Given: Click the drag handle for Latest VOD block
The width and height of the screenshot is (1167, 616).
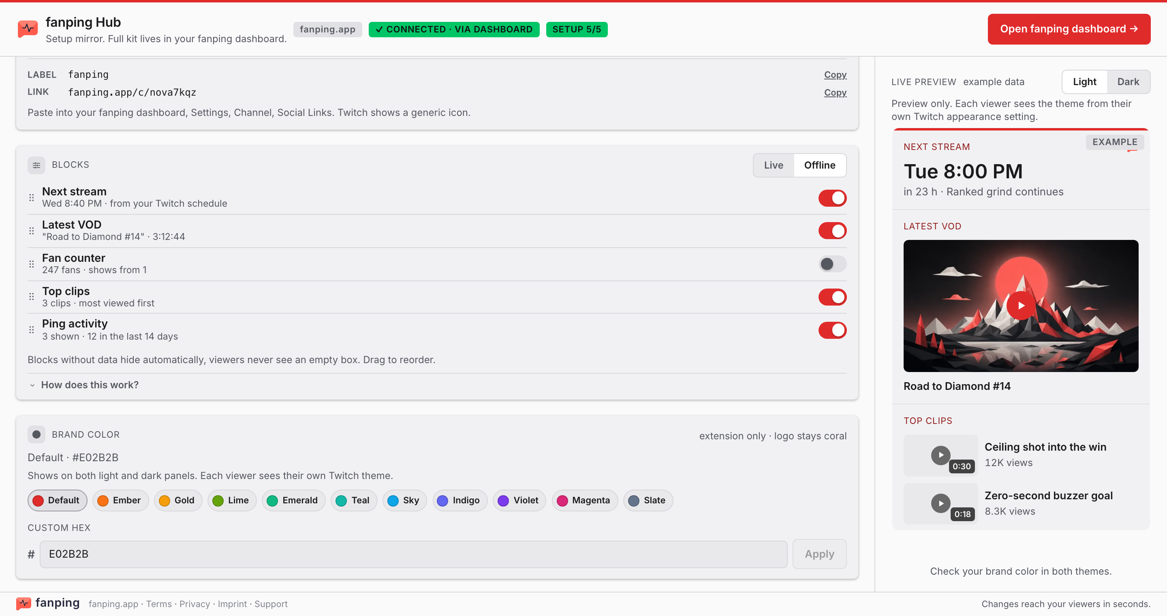Looking at the screenshot, I should (x=31, y=231).
